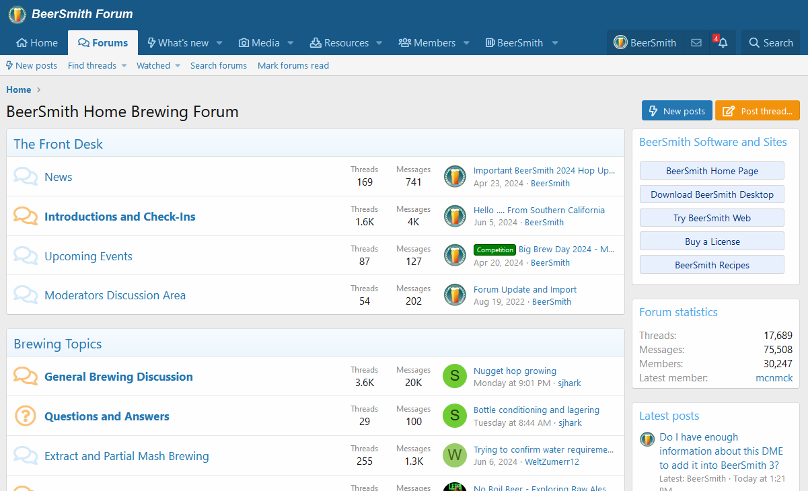Click the BeerSmith avatar in the News row
Viewport: 808px width, 491px height.
[455, 176]
